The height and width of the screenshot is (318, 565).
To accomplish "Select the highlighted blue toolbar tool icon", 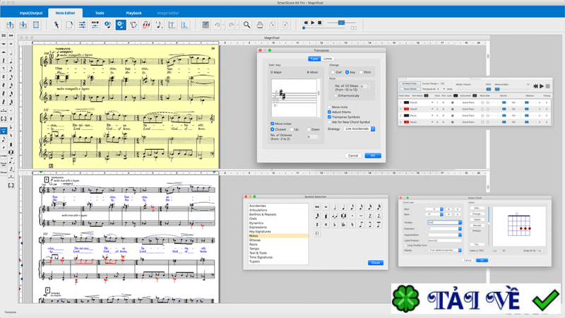I will pyautogui.click(x=120, y=25).
